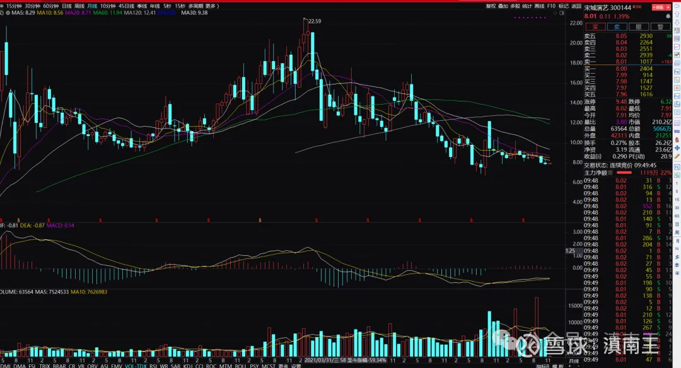Switch to the 30分钟 period
The image size is (681, 368).
coord(33,6)
